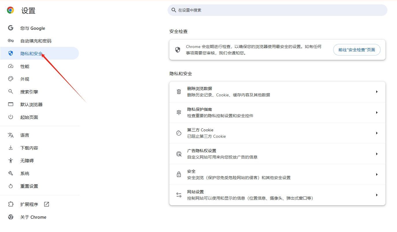Expand 第三方 Cookie with its right arrow

pyautogui.click(x=377, y=133)
